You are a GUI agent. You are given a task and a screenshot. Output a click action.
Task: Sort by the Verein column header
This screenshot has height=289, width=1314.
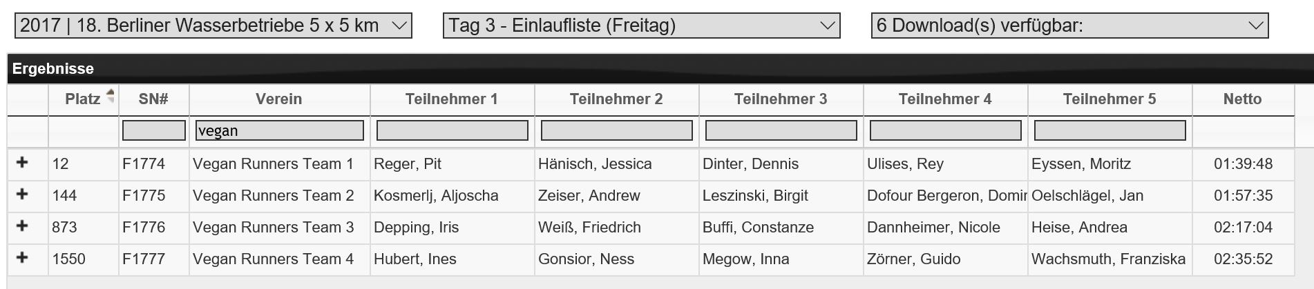click(x=278, y=99)
